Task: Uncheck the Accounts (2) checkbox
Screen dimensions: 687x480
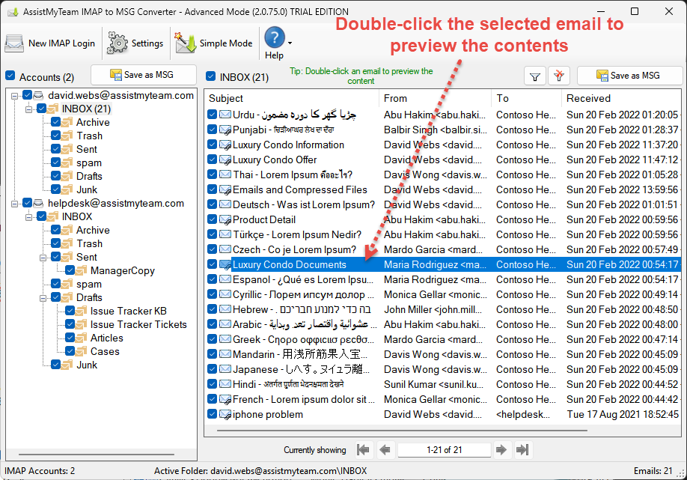Action: point(10,76)
